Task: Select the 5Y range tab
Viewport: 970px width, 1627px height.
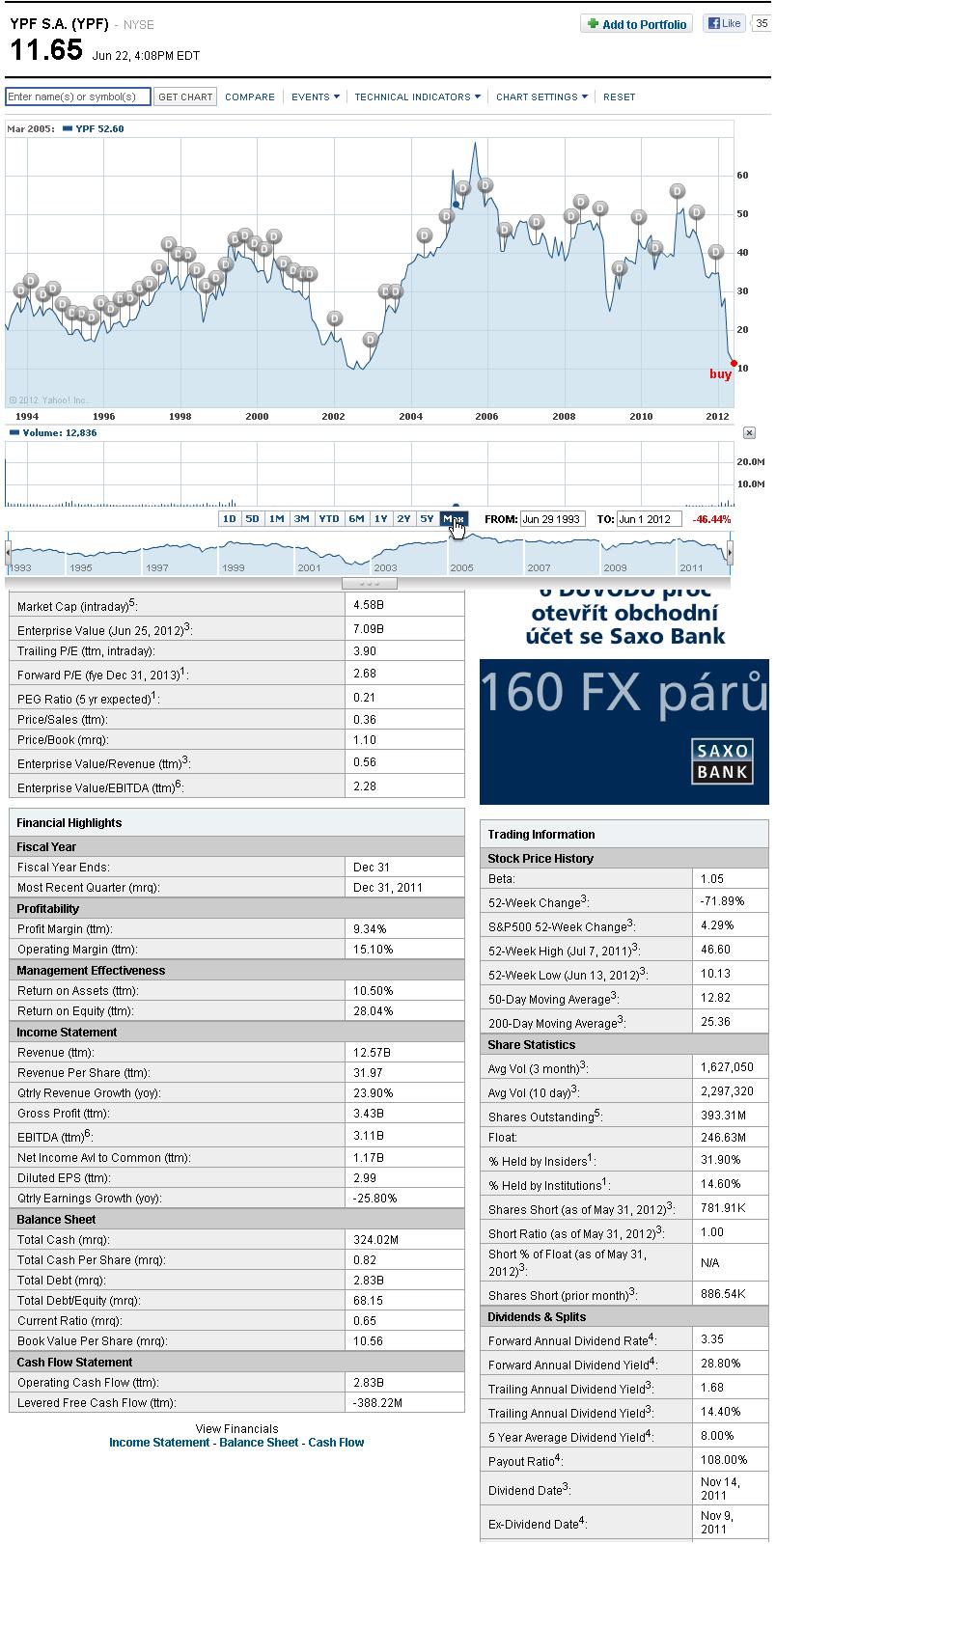Action: (427, 519)
